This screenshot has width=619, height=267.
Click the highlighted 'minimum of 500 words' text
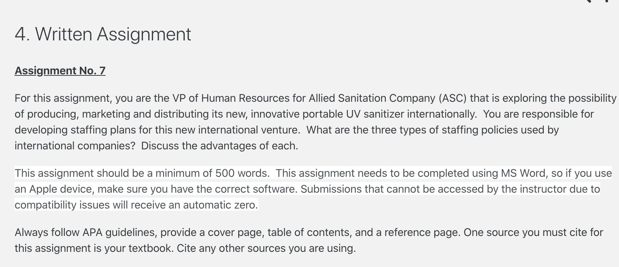click(x=211, y=173)
